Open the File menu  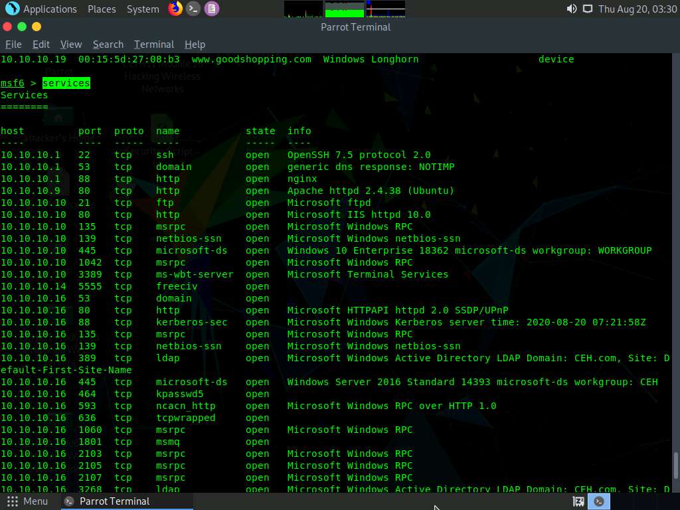[x=13, y=44]
